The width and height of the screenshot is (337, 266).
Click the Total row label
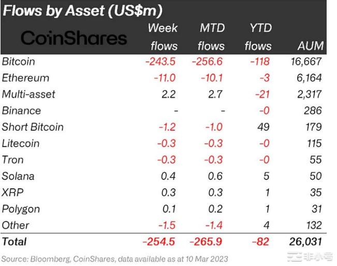point(14,241)
